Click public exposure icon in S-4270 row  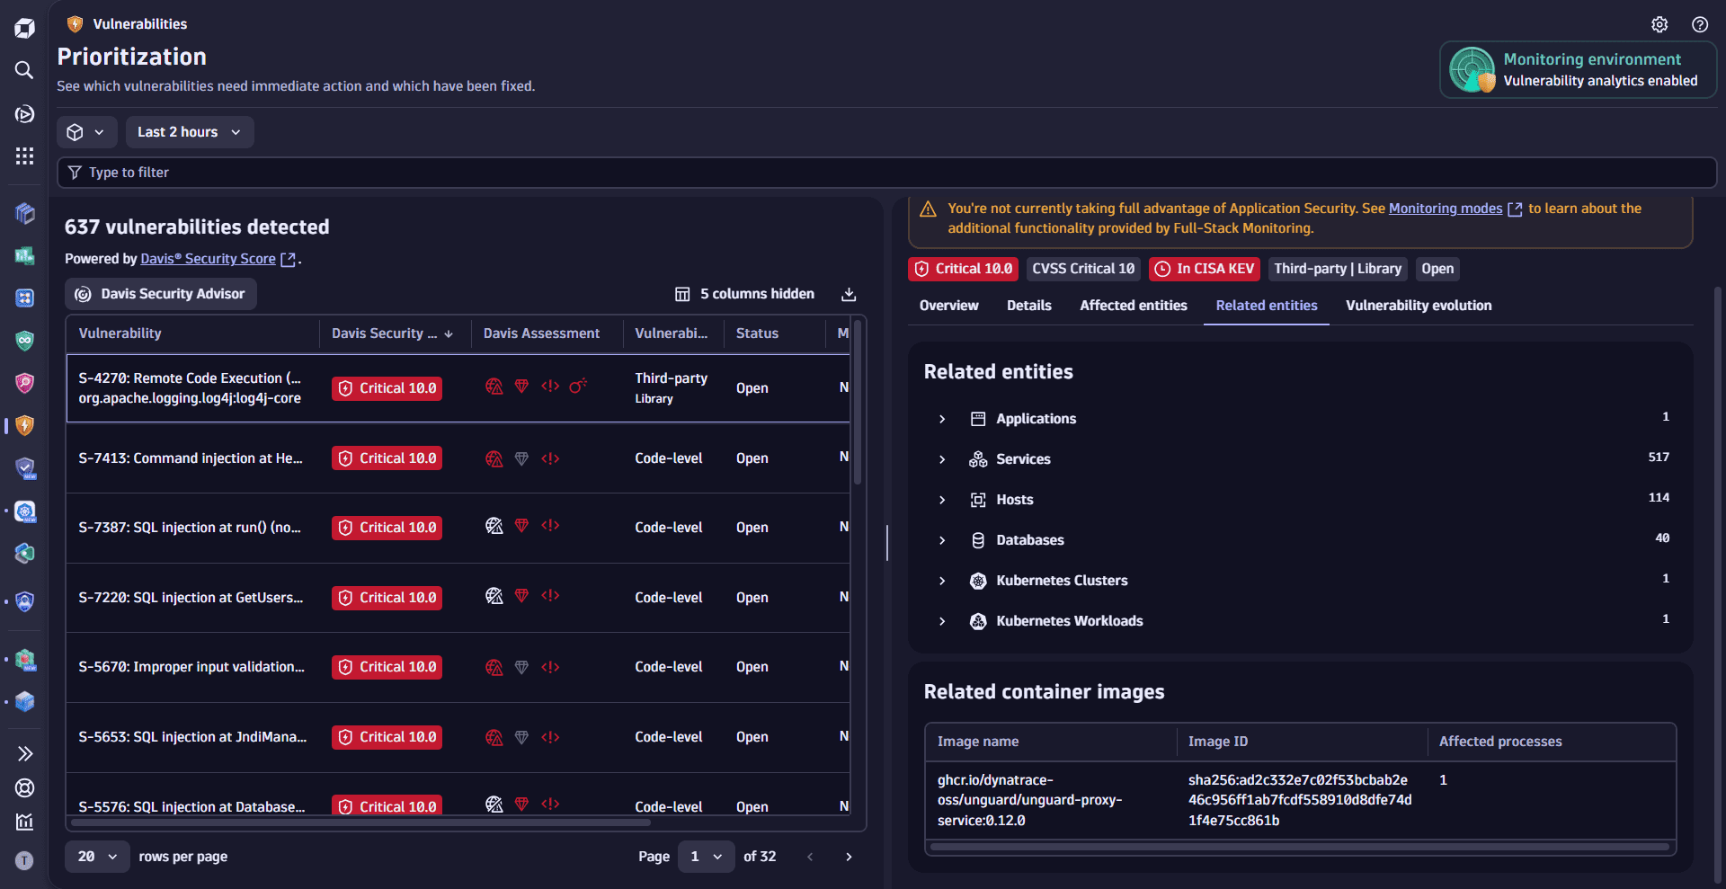(494, 387)
